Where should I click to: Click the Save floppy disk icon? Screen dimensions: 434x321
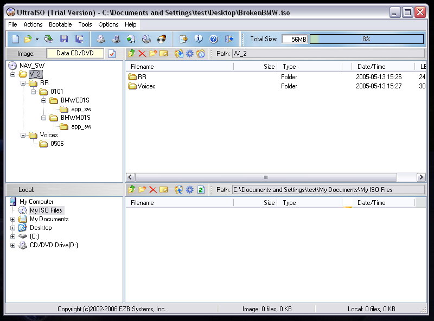point(64,39)
